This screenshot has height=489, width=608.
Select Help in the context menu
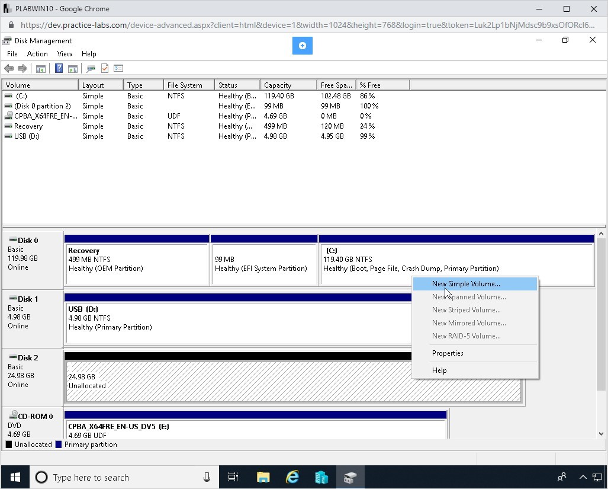(475, 370)
